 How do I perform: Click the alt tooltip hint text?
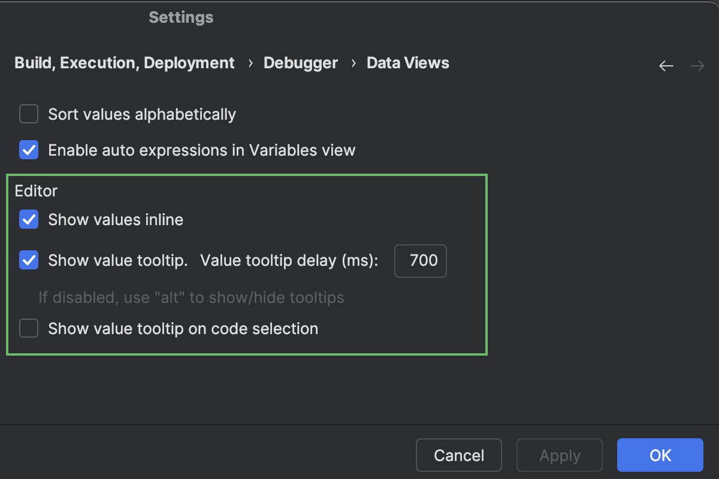coord(192,298)
